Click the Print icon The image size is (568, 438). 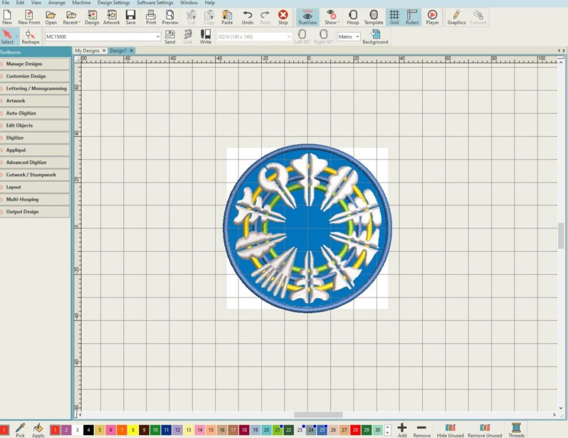tap(151, 17)
